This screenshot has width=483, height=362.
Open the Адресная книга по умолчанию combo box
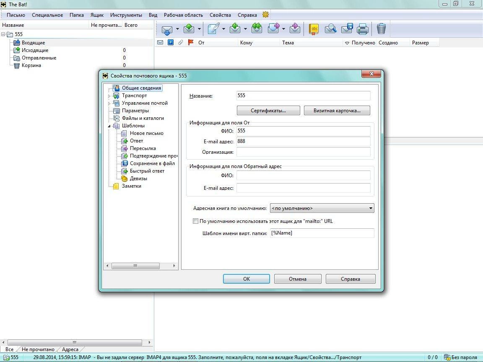pos(322,208)
